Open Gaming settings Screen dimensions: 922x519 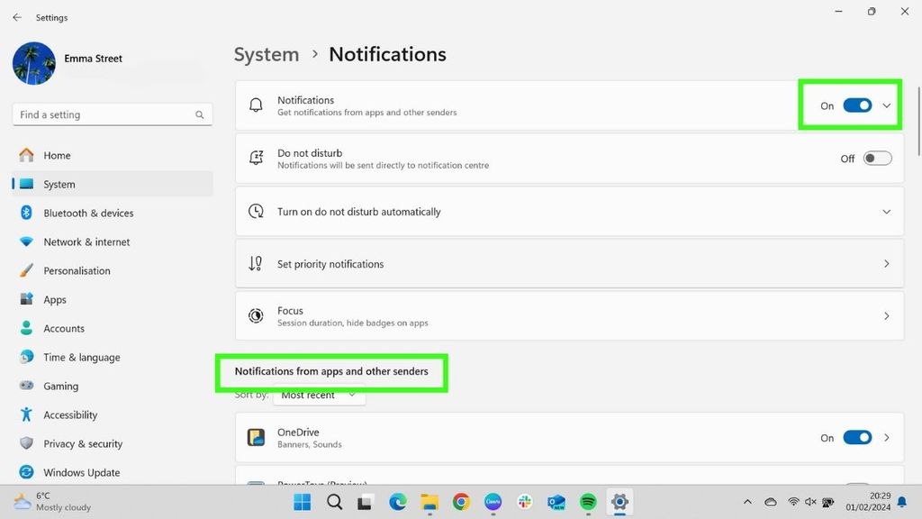click(60, 386)
